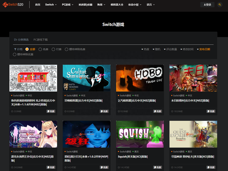Open the 怨柱 本体+1.0.2升补 NSP title link
Screen dimensions: 228x171
tap(86, 159)
